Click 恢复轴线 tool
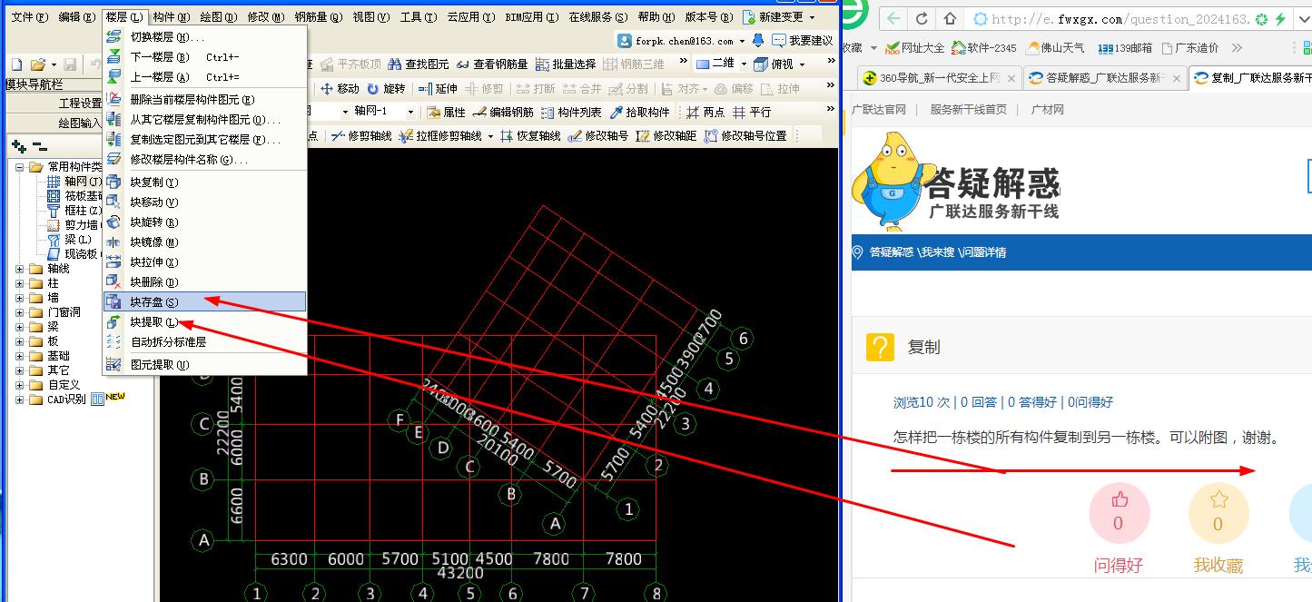This screenshot has width=1312, height=602. click(530, 135)
